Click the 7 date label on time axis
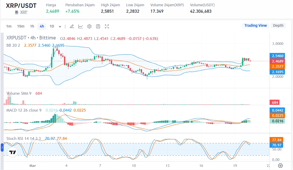 [x=100, y=166]
